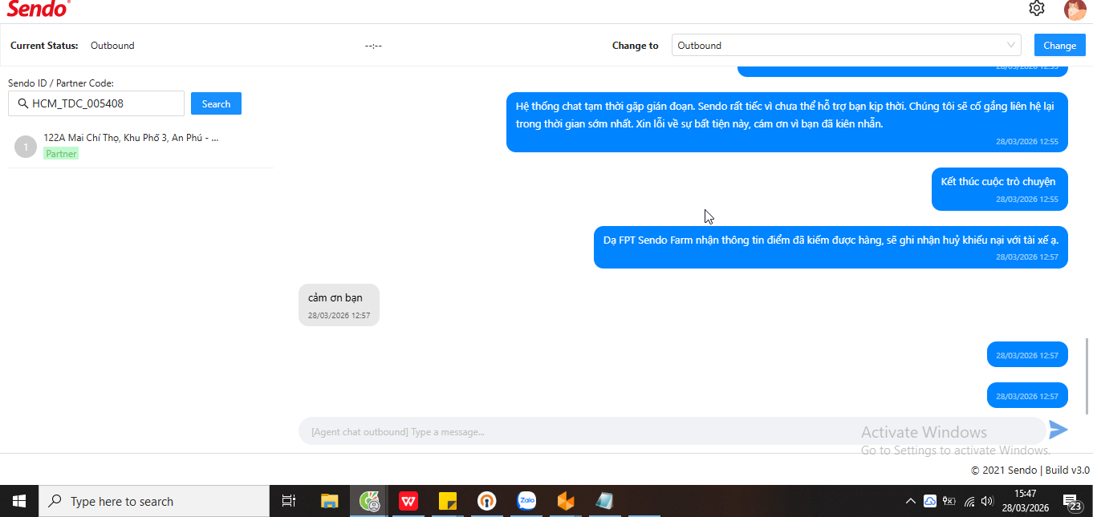Open the notepad-style taskbar app
The height and width of the screenshot is (517, 1093).
click(x=605, y=501)
